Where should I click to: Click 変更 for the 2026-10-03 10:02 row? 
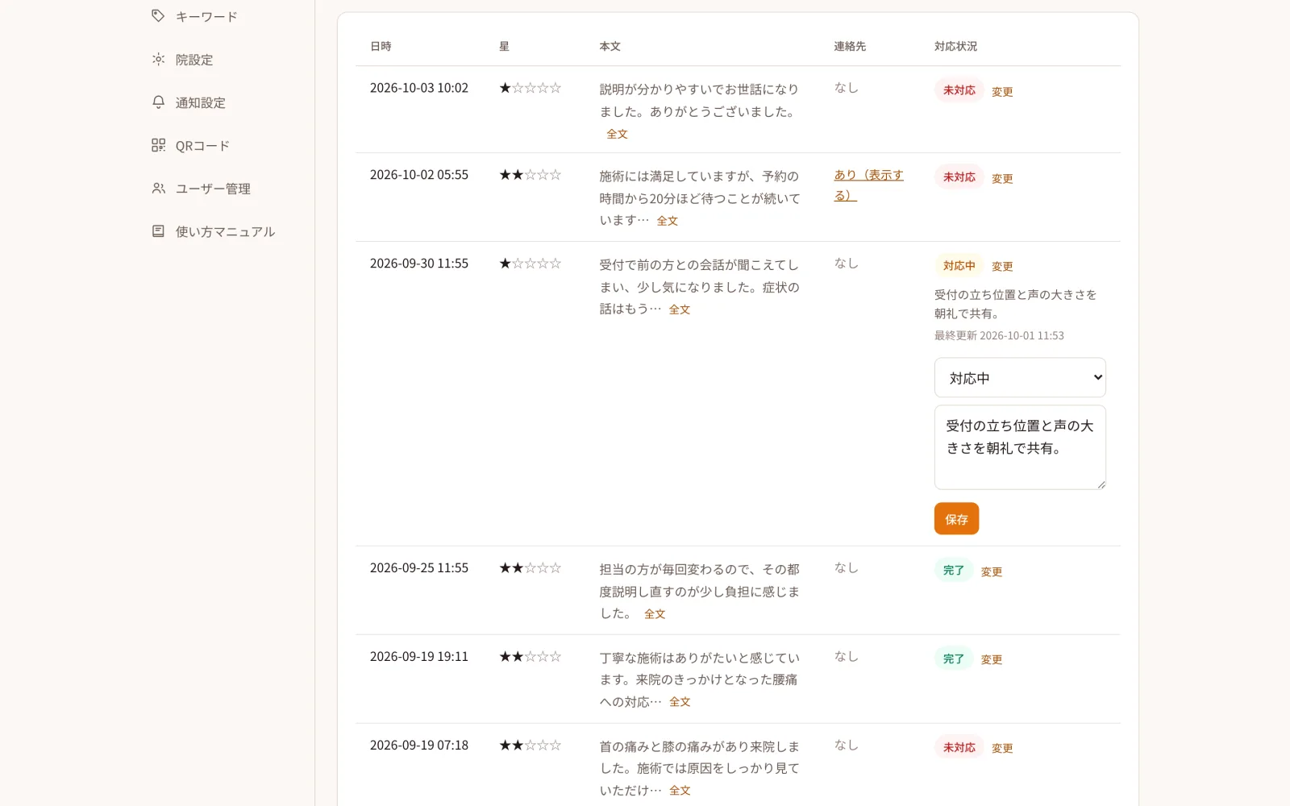coord(1002,92)
